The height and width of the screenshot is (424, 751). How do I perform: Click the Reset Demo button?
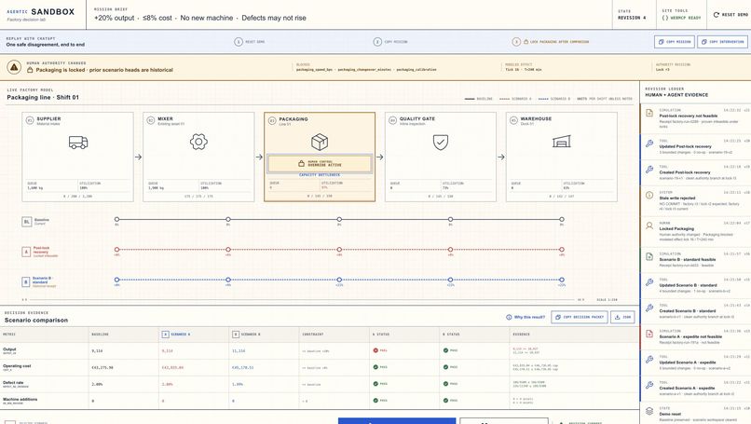pyautogui.click(x=731, y=15)
